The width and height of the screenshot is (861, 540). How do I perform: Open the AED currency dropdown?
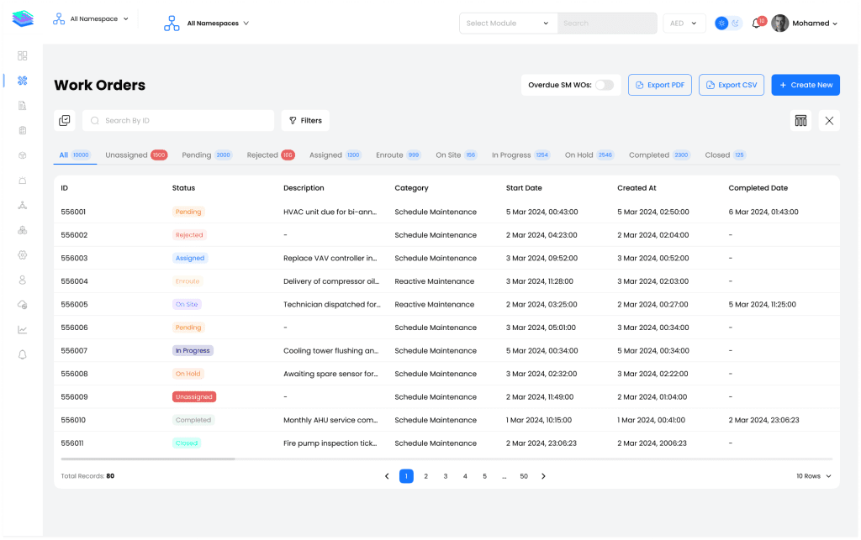click(x=684, y=24)
